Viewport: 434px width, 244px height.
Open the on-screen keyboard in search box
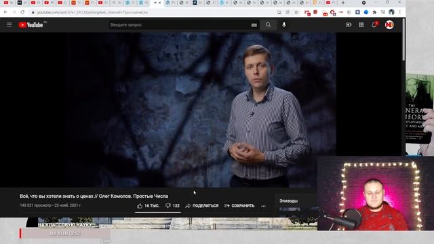coord(254,25)
